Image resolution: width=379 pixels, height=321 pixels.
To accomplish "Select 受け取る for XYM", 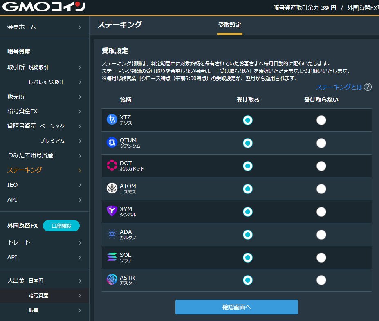I will coord(248,212).
